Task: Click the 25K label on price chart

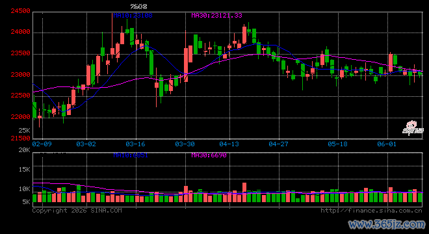Action: tap(24, 130)
